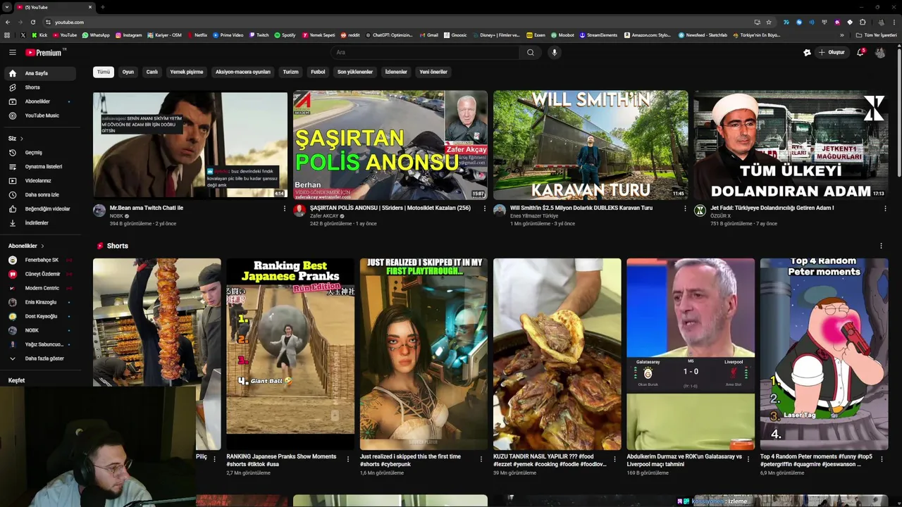The height and width of the screenshot is (507, 902).
Task: Open more options for Mr.Bean video
Action: (x=284, y=208)
